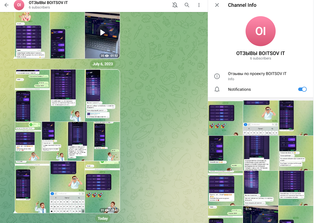Open the "Ставим 2868" thumbnail in the media grid
322x223 pixels.
pyautogui.click(x=225, y=214)
